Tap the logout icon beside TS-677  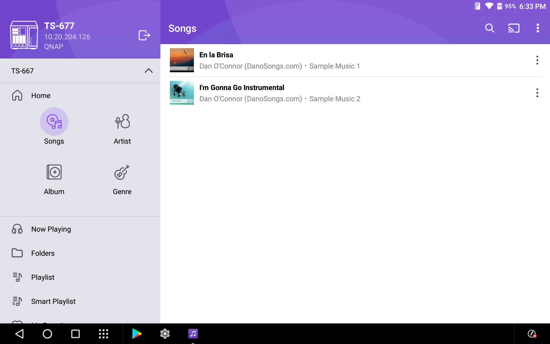(x=144, y=35)
